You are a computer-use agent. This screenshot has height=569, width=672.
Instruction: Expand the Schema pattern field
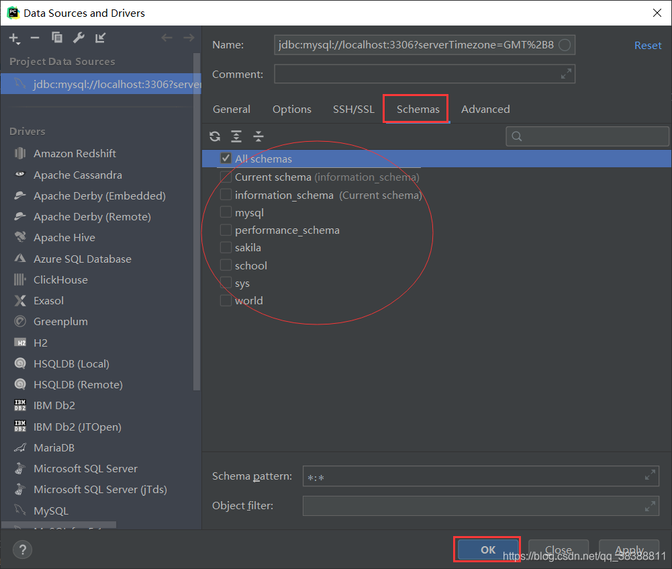650,475
